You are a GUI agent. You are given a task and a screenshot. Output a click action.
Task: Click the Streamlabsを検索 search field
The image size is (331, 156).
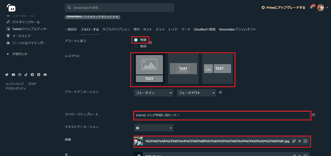click(119, 8)
